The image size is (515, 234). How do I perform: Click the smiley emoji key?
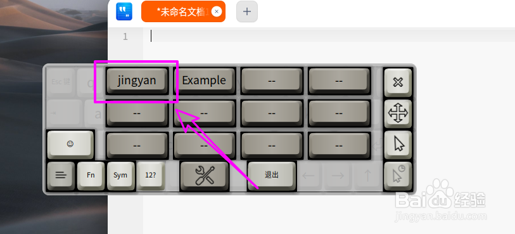tap(70, 145)
